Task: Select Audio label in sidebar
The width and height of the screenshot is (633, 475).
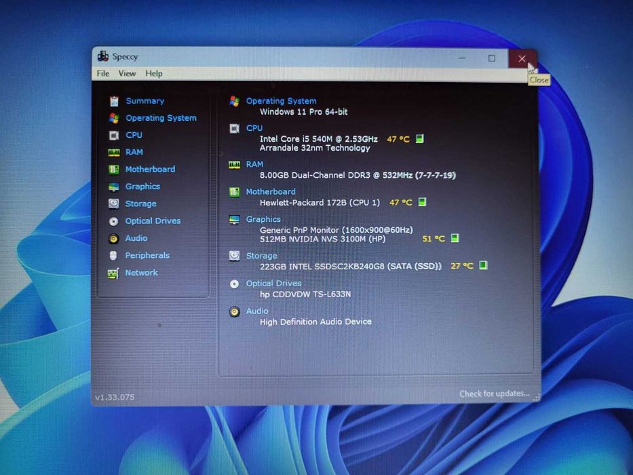Action: tap(136, 238)
